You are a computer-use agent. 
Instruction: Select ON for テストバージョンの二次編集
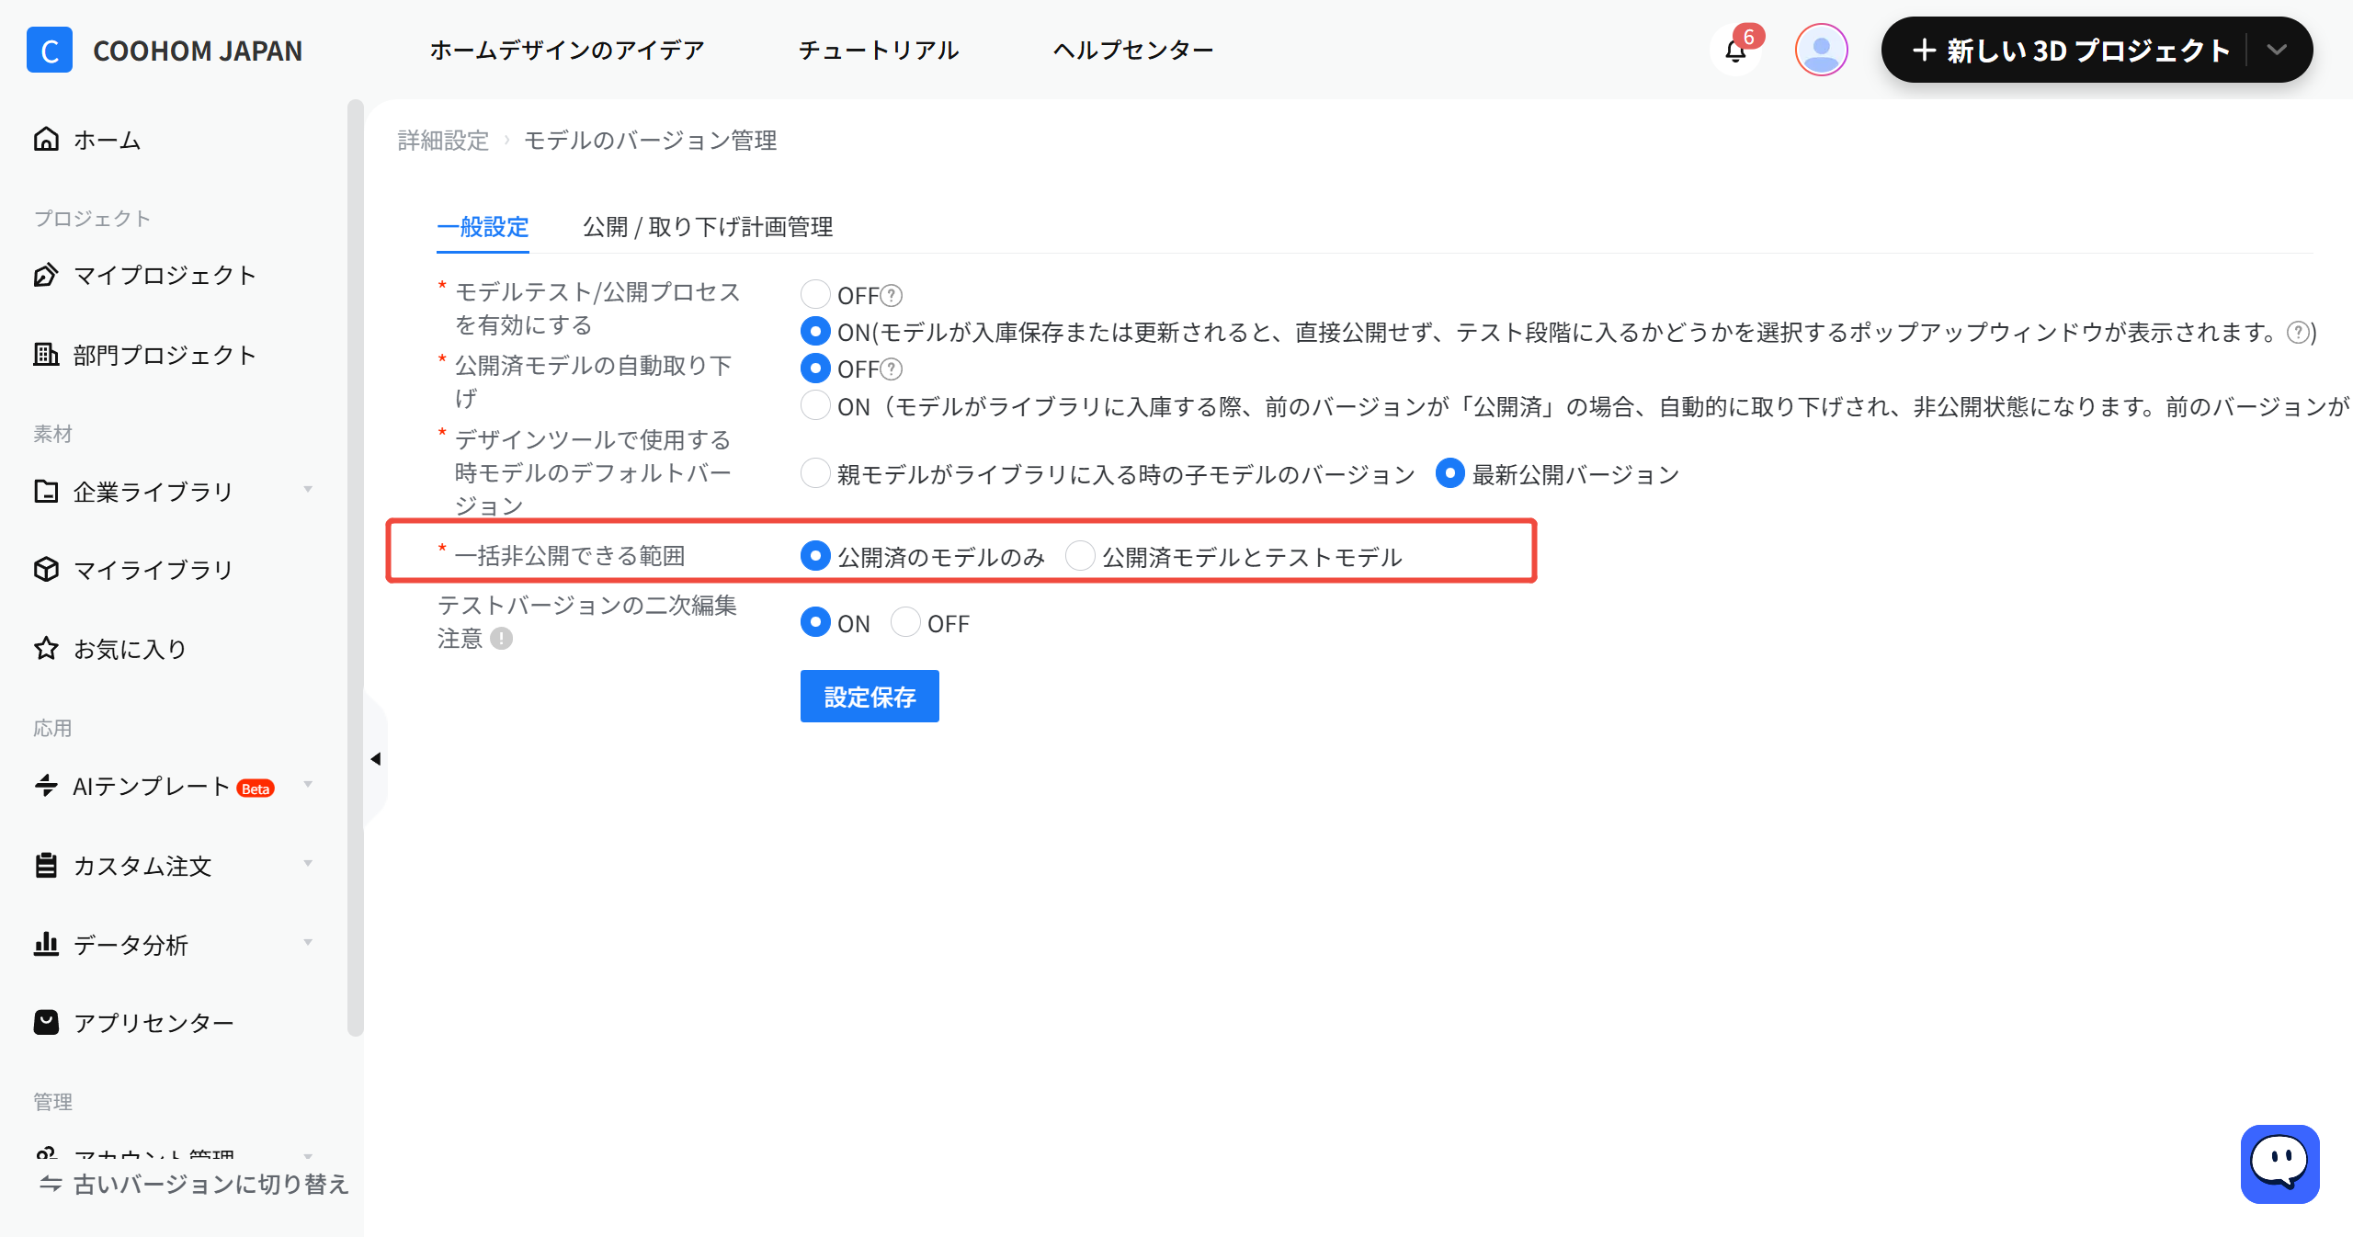click(815, 622)
